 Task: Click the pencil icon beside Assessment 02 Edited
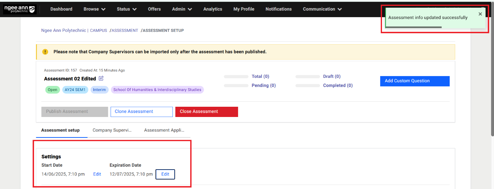pyautogui.click(x=101, y=79)
